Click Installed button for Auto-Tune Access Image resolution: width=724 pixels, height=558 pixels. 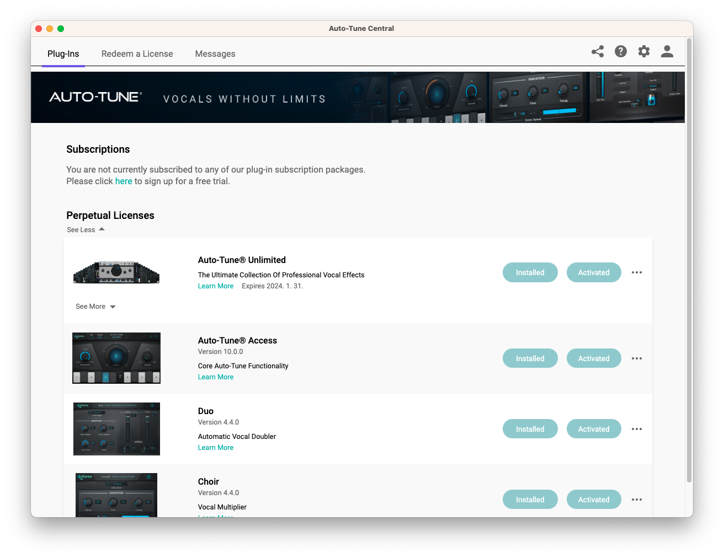(530, 358)
